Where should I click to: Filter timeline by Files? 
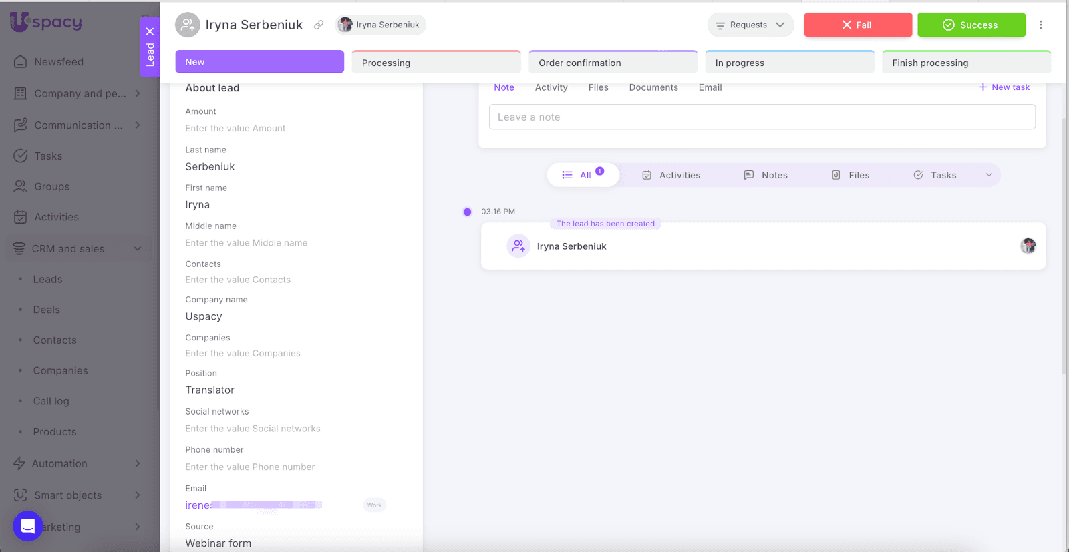(x=851, y=175)
